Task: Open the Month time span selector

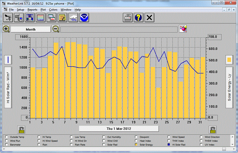Action: [31, 30]
